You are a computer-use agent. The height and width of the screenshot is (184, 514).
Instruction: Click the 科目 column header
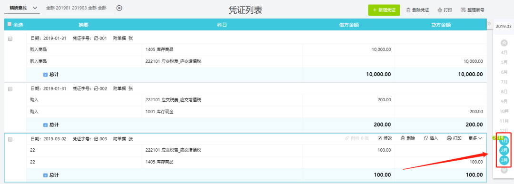tap(222, 25)
